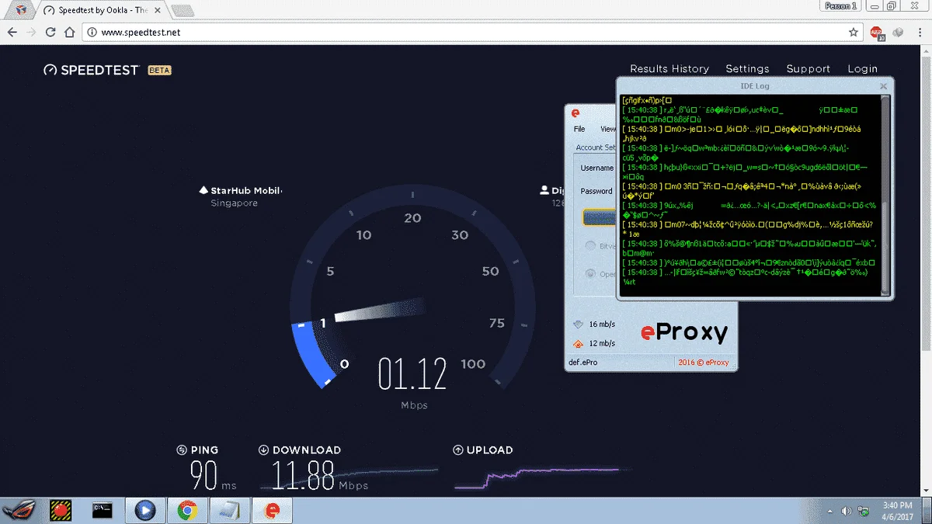Click the StarHub Mobile provider icon
This screenshot has width=932, height=524.
[x=203, y=191]
